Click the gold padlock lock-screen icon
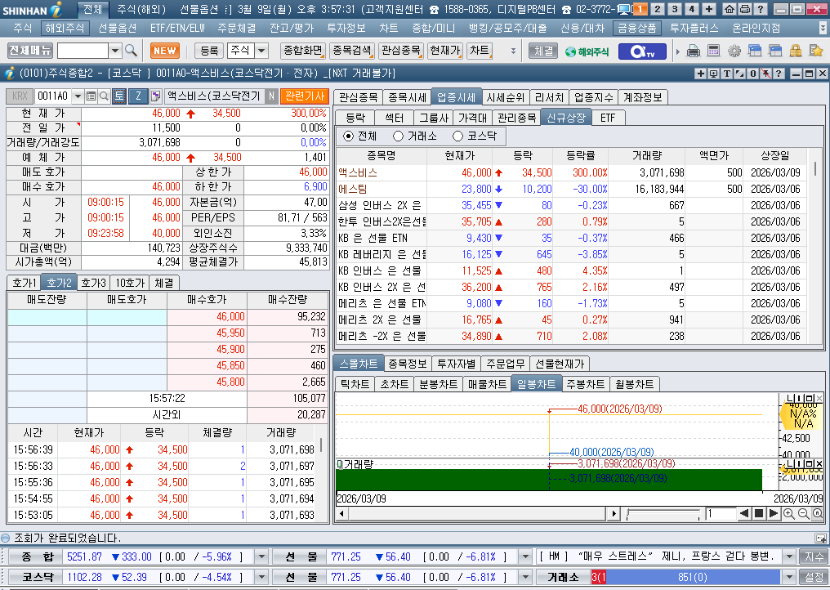 795,51
